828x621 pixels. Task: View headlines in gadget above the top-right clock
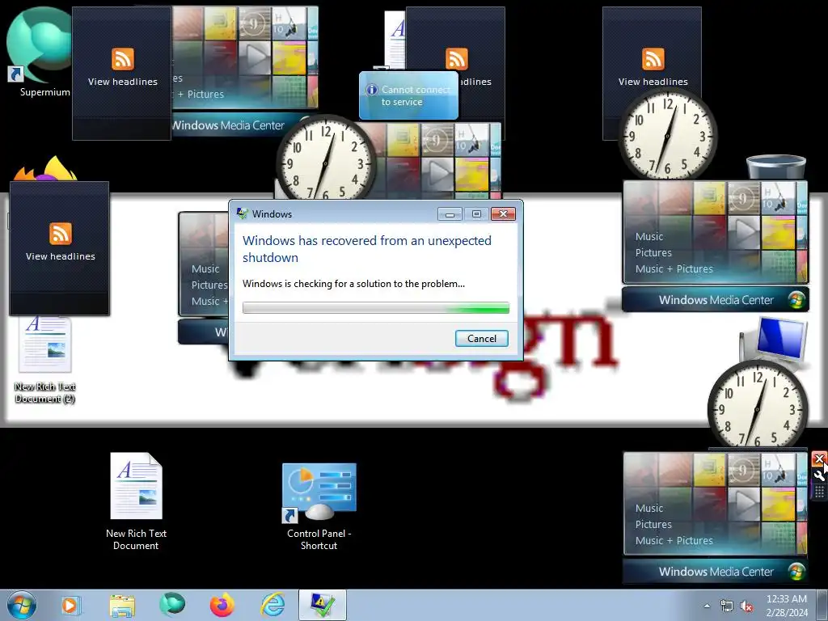tap(653, 82)
